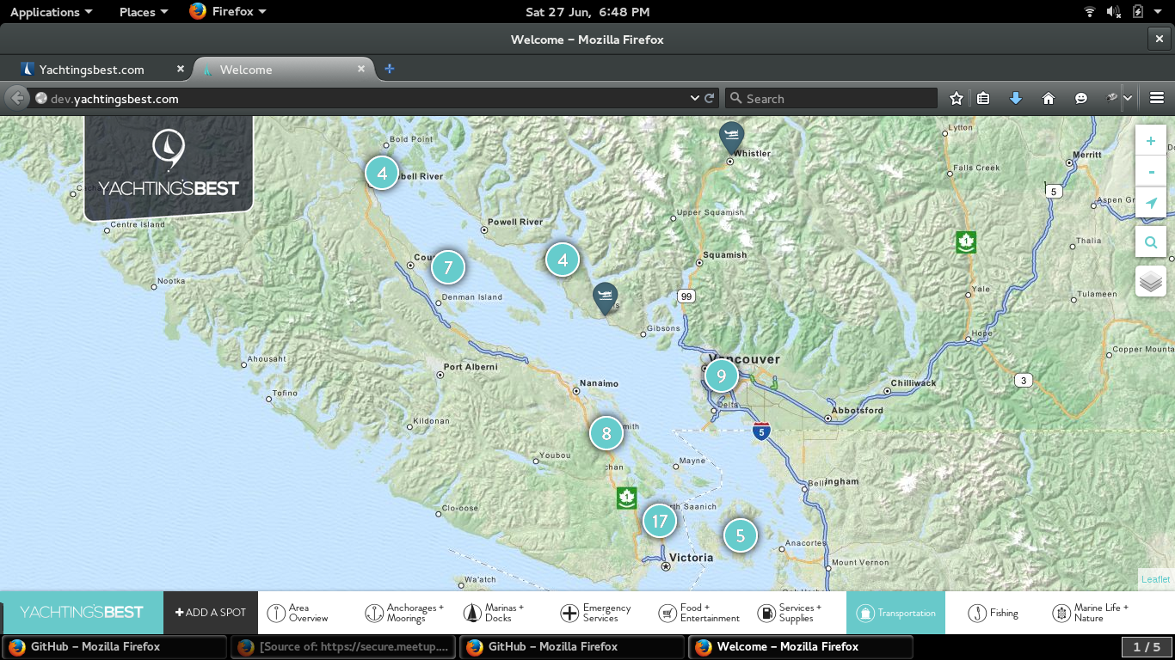The image size is (1175, 660).
Task: Open the map search magnifier control
Action: (1151, 243)
